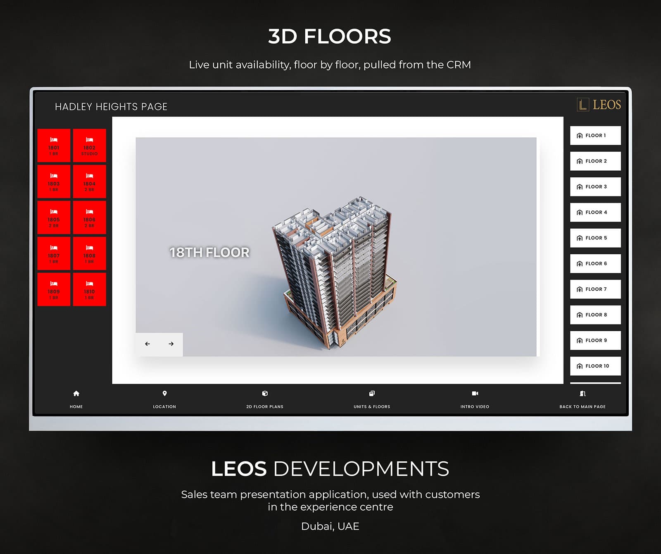Choose unit 1805 tile
The image size is (661, 554).
54,217
